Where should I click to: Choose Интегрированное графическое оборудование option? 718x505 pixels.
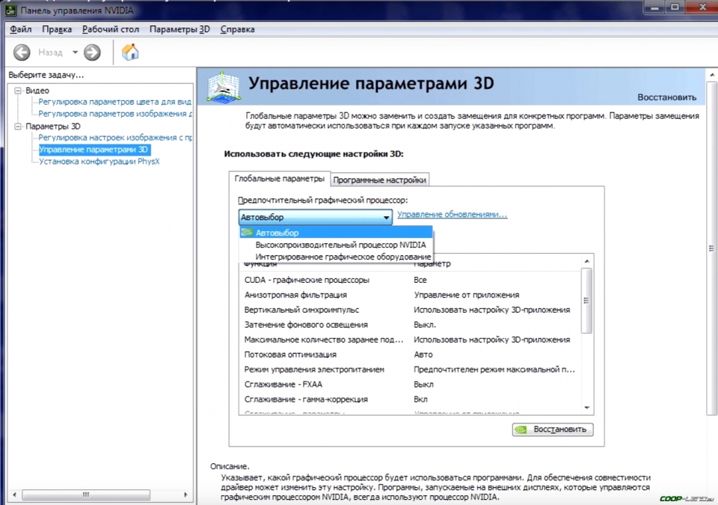tap(336, 257)
